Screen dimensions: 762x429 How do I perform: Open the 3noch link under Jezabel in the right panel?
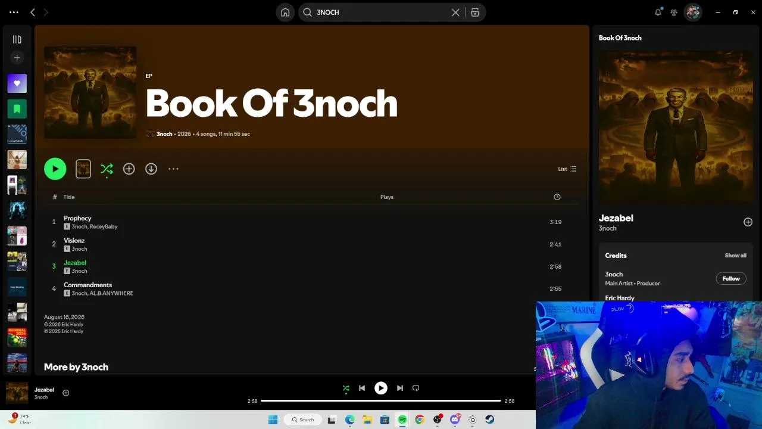607,229
